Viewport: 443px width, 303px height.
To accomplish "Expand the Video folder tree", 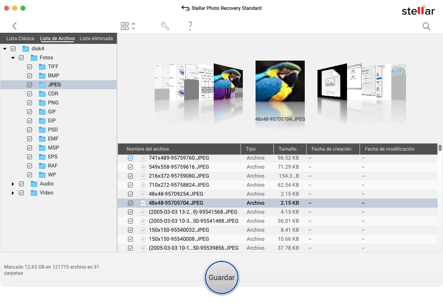I will (x=13, y=193).
